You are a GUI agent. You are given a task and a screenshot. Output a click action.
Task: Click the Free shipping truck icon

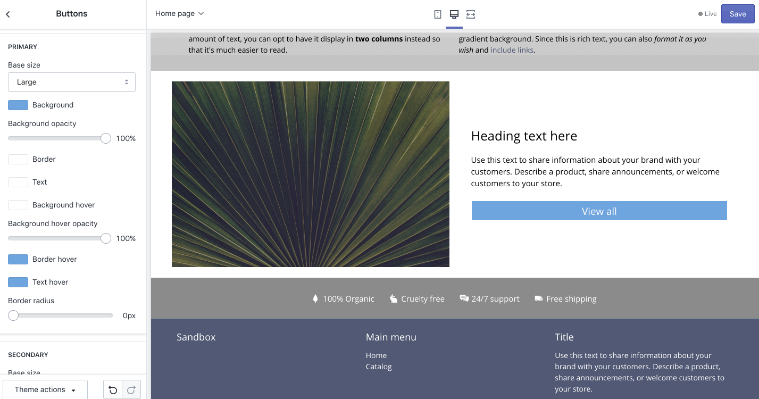[x=539, y=299]
